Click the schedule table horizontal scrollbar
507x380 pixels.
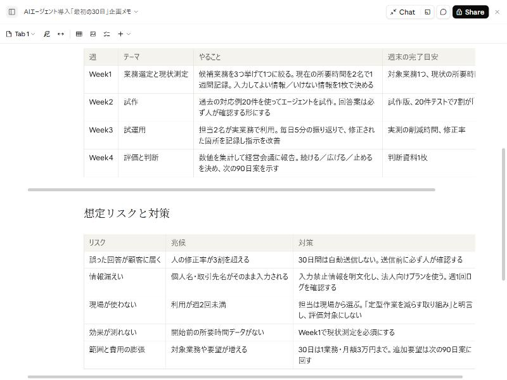click(x=231, y=189)
